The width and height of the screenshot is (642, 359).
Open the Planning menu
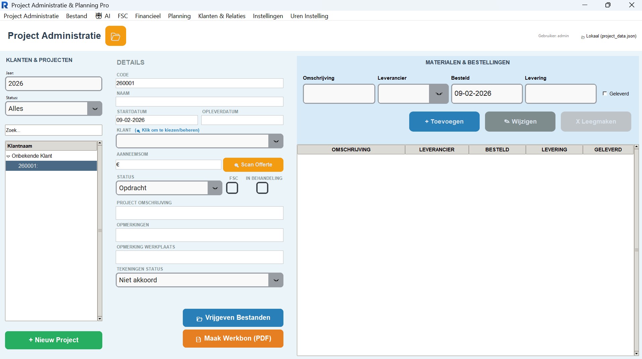tap(179, 16)
